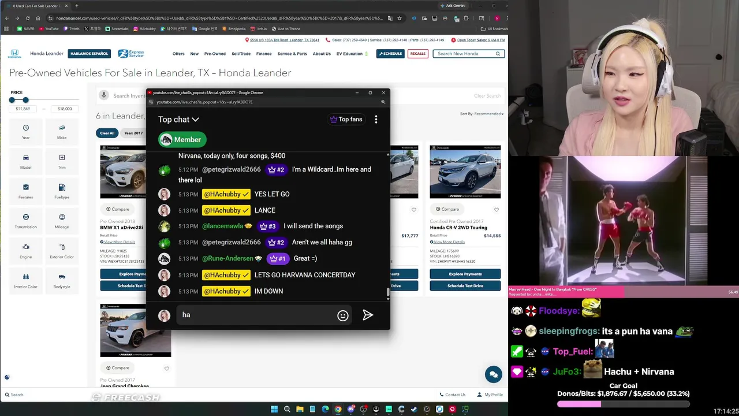Bookmark this page with star icon
739x416 pixels.
399,18
